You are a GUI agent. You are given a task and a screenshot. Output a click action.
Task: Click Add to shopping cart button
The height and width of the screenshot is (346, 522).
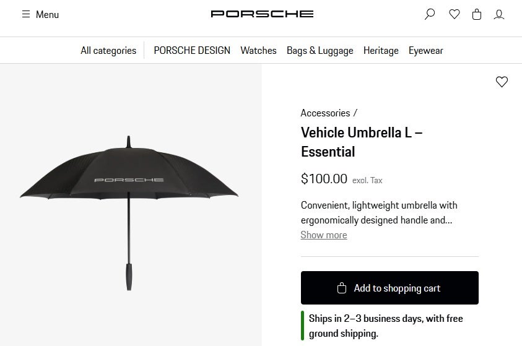pyautogui.click(x=389, y=288)
